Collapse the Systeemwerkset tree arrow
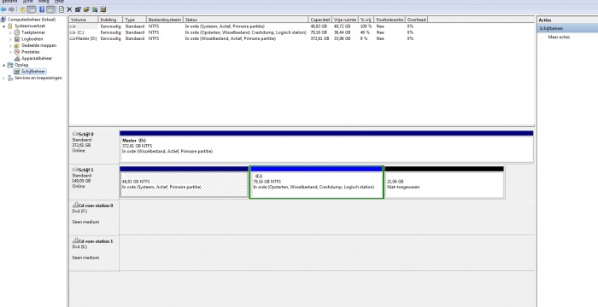The width and height of the screenshot is (598, 307). tap(4, 26)
